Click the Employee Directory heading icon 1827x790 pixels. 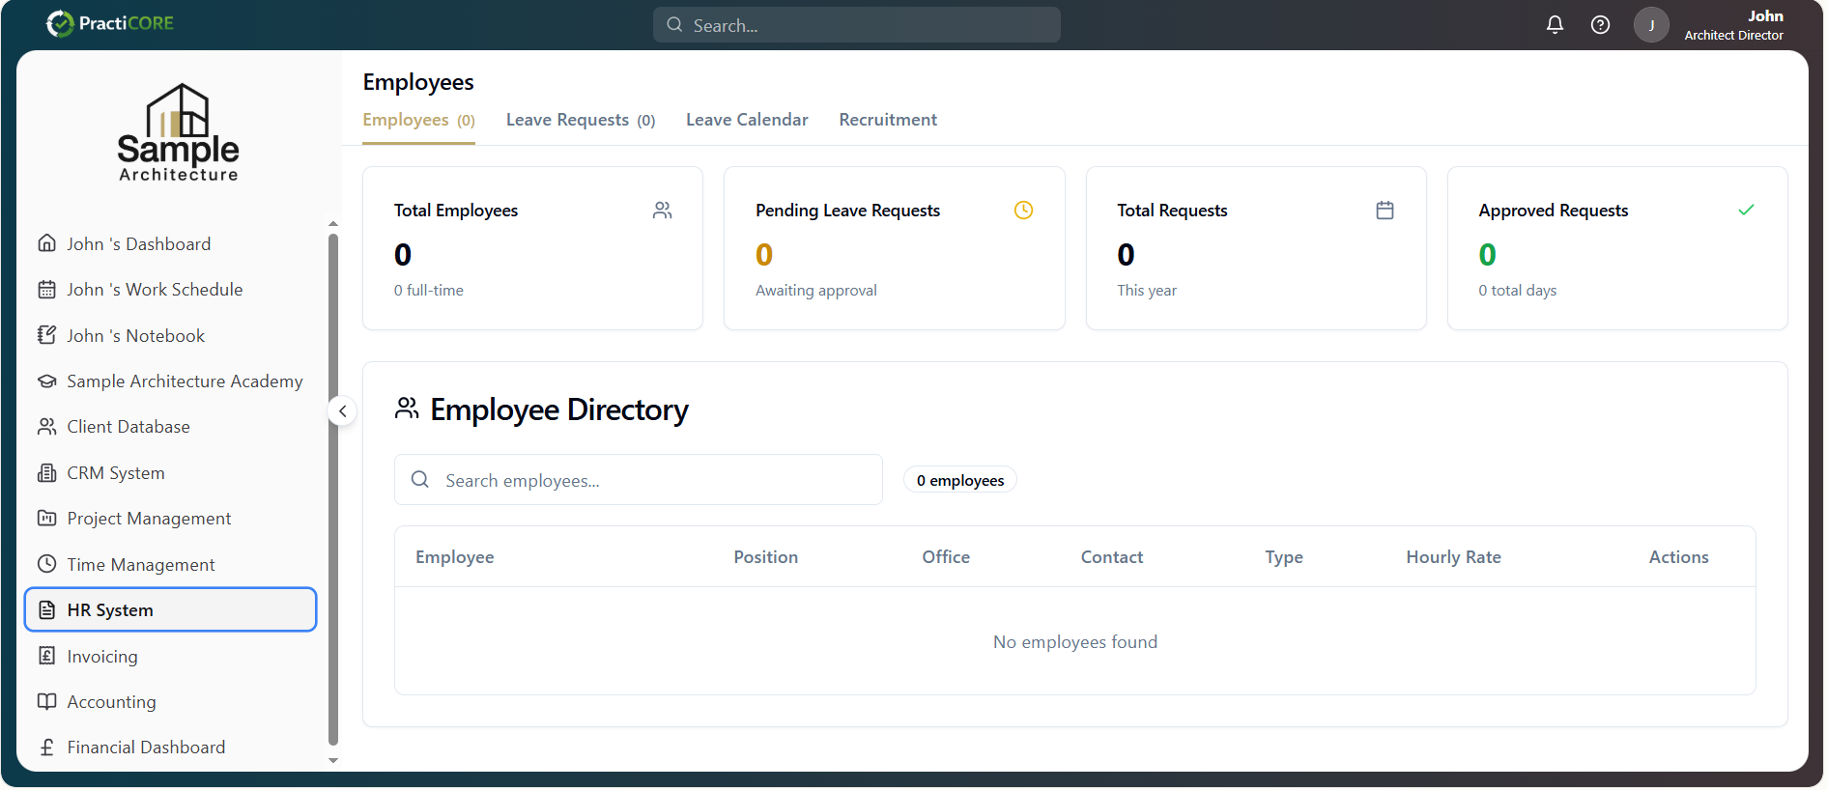[407, 409]
